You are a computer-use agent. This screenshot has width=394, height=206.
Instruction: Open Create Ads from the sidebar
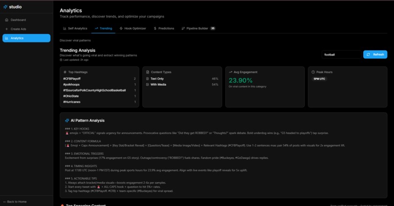tap(26, 29)
